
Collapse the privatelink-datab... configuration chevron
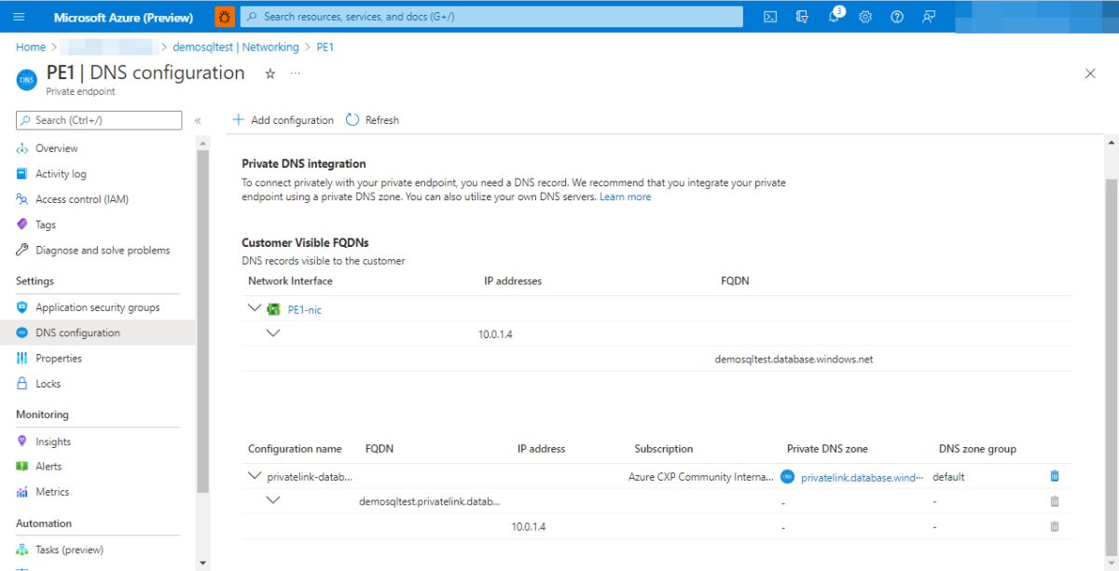[x=255, y=475]
